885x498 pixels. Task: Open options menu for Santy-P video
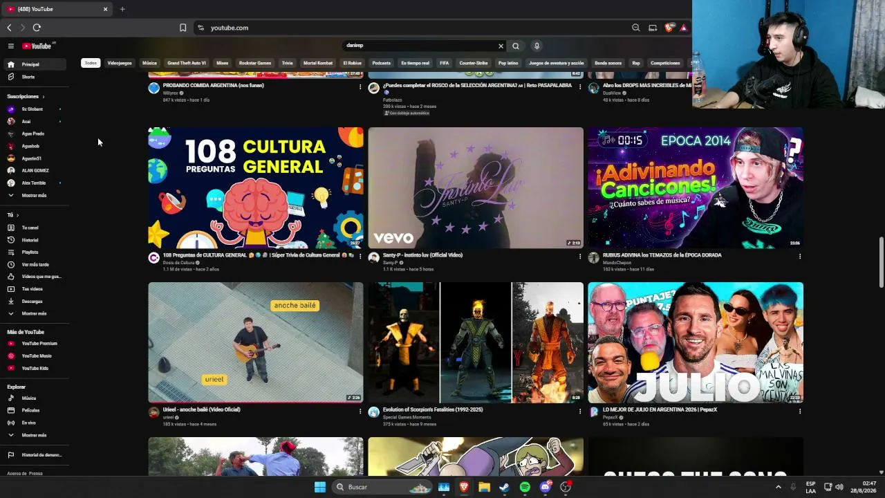(x=579, y=257)
